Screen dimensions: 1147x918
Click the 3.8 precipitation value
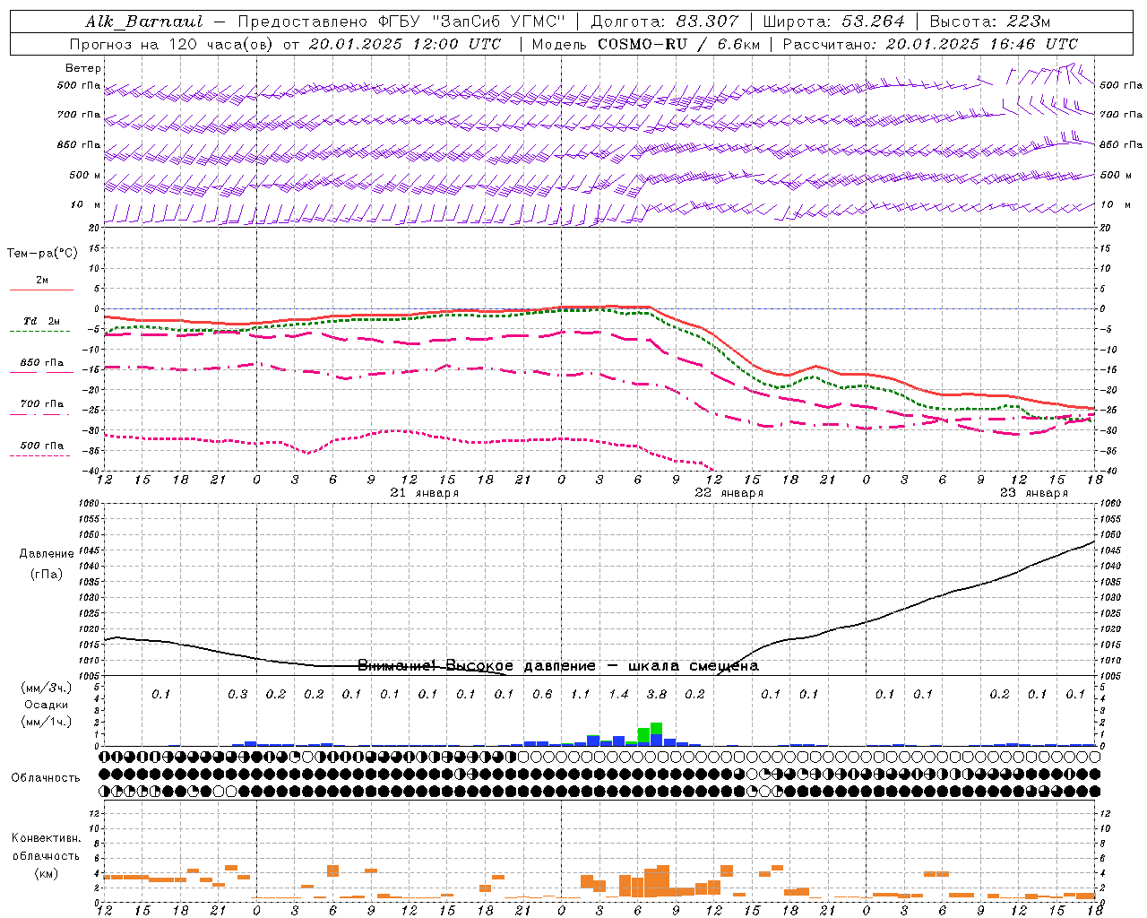coord(656,694)
